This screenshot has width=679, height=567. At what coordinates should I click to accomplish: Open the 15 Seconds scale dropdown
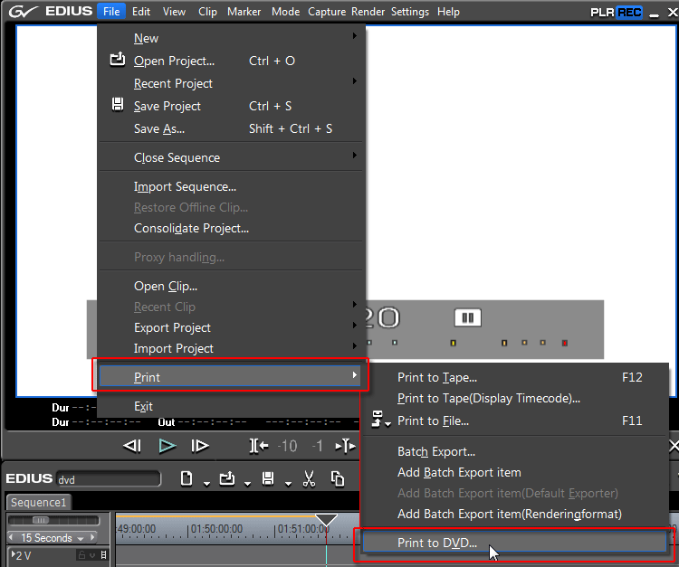click(80, 539)
